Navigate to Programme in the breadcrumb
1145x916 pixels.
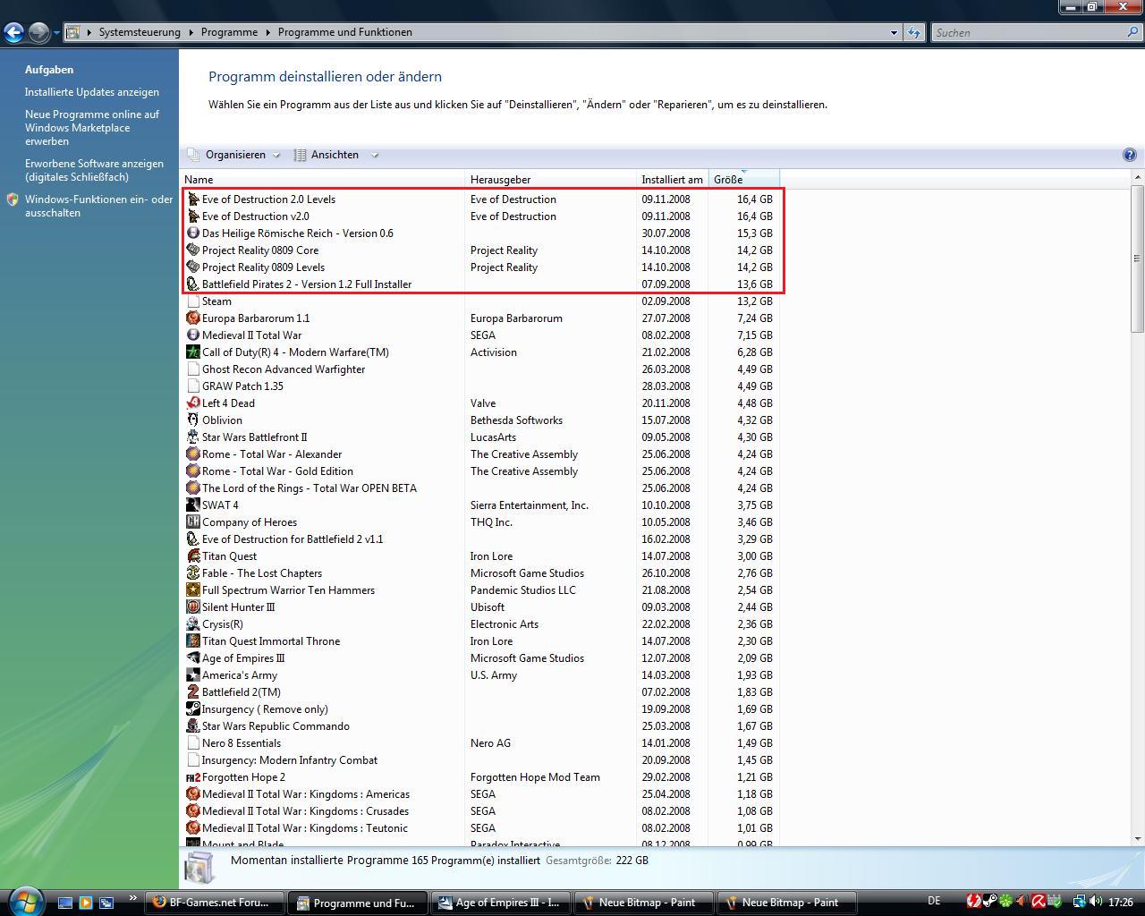229,32
